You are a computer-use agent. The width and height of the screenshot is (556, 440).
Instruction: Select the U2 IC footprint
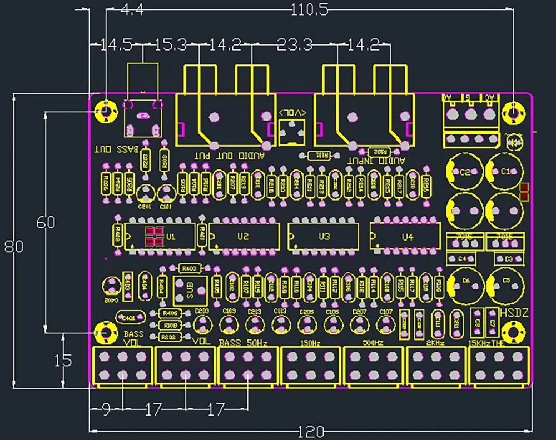[x=243, y=236]
